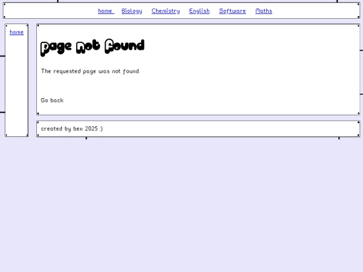Image resolution: width=363 pixels, height=272 pixels.
Task: Open the Chemistry page link
Action: coord(165,11)
